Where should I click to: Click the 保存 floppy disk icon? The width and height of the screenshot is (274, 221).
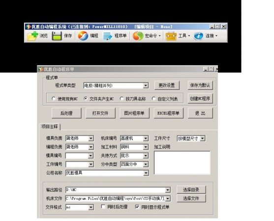(57, 36)
